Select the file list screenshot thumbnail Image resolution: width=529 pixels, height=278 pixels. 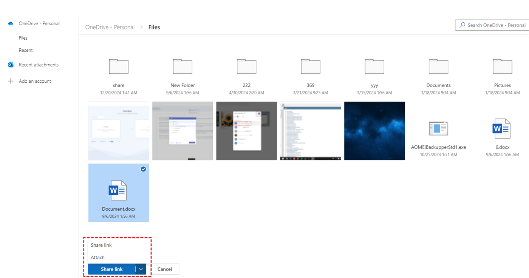pyautogui.click(x=311, y=131)
